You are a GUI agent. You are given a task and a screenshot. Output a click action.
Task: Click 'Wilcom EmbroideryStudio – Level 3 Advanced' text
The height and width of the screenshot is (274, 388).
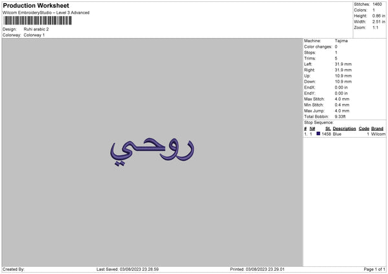46,13
